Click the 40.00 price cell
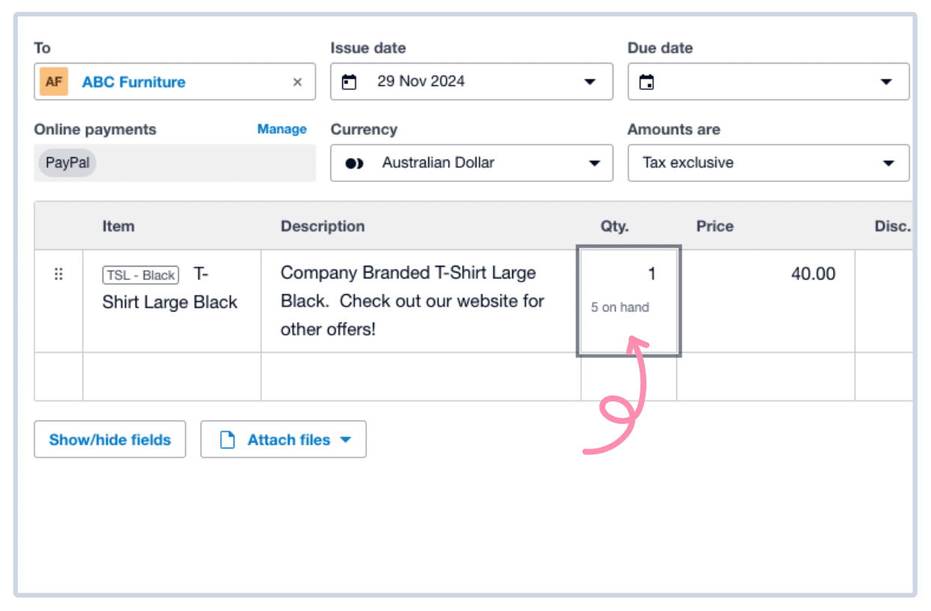Image resolution: width=931 pixels, height=611 pixels. coord(765,301)
